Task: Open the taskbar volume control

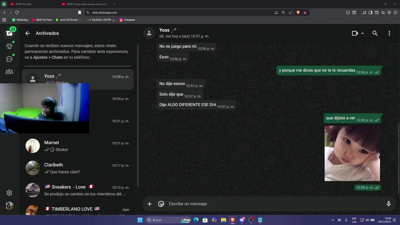Action: [367, 220]
